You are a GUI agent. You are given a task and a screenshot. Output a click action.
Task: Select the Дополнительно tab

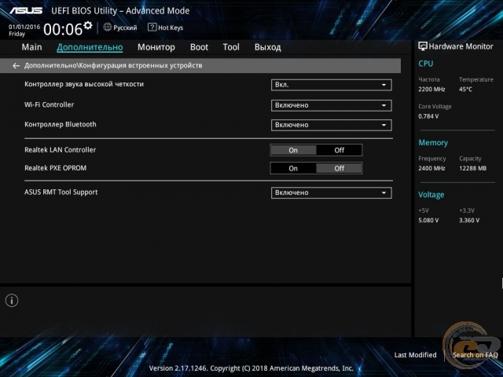pyautogui.click(x=90, y=47)
